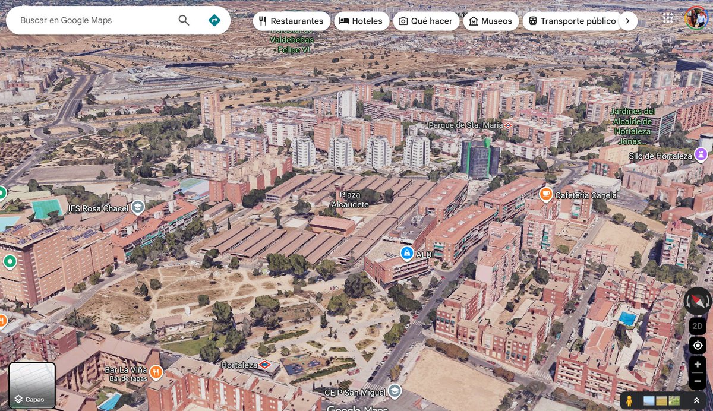The image size is (713, 411).
Task: Click the green marker below IES Rosa Chacel
Action: point(10,261)
